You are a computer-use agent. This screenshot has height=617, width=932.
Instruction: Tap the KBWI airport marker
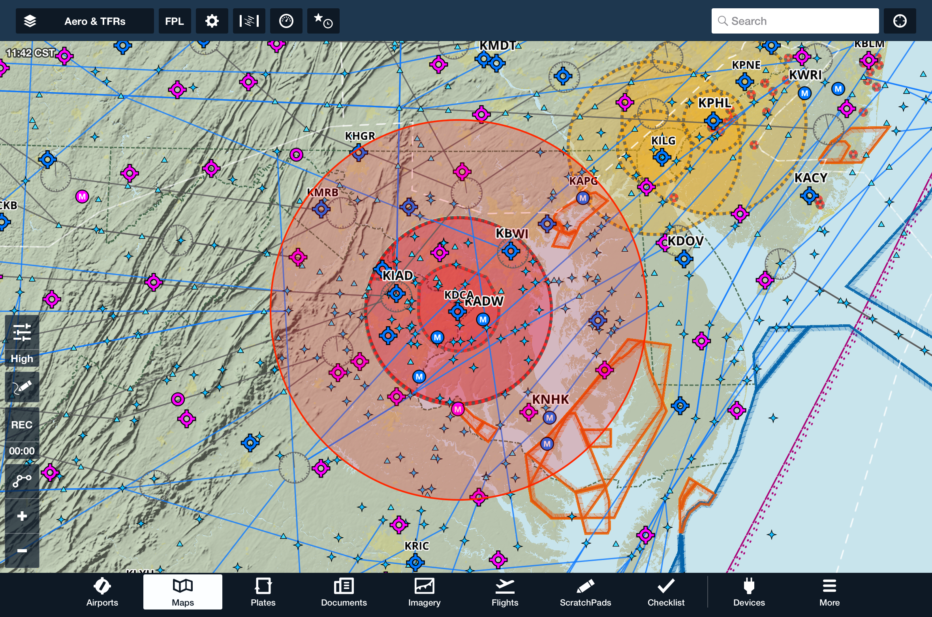point(511,251)
